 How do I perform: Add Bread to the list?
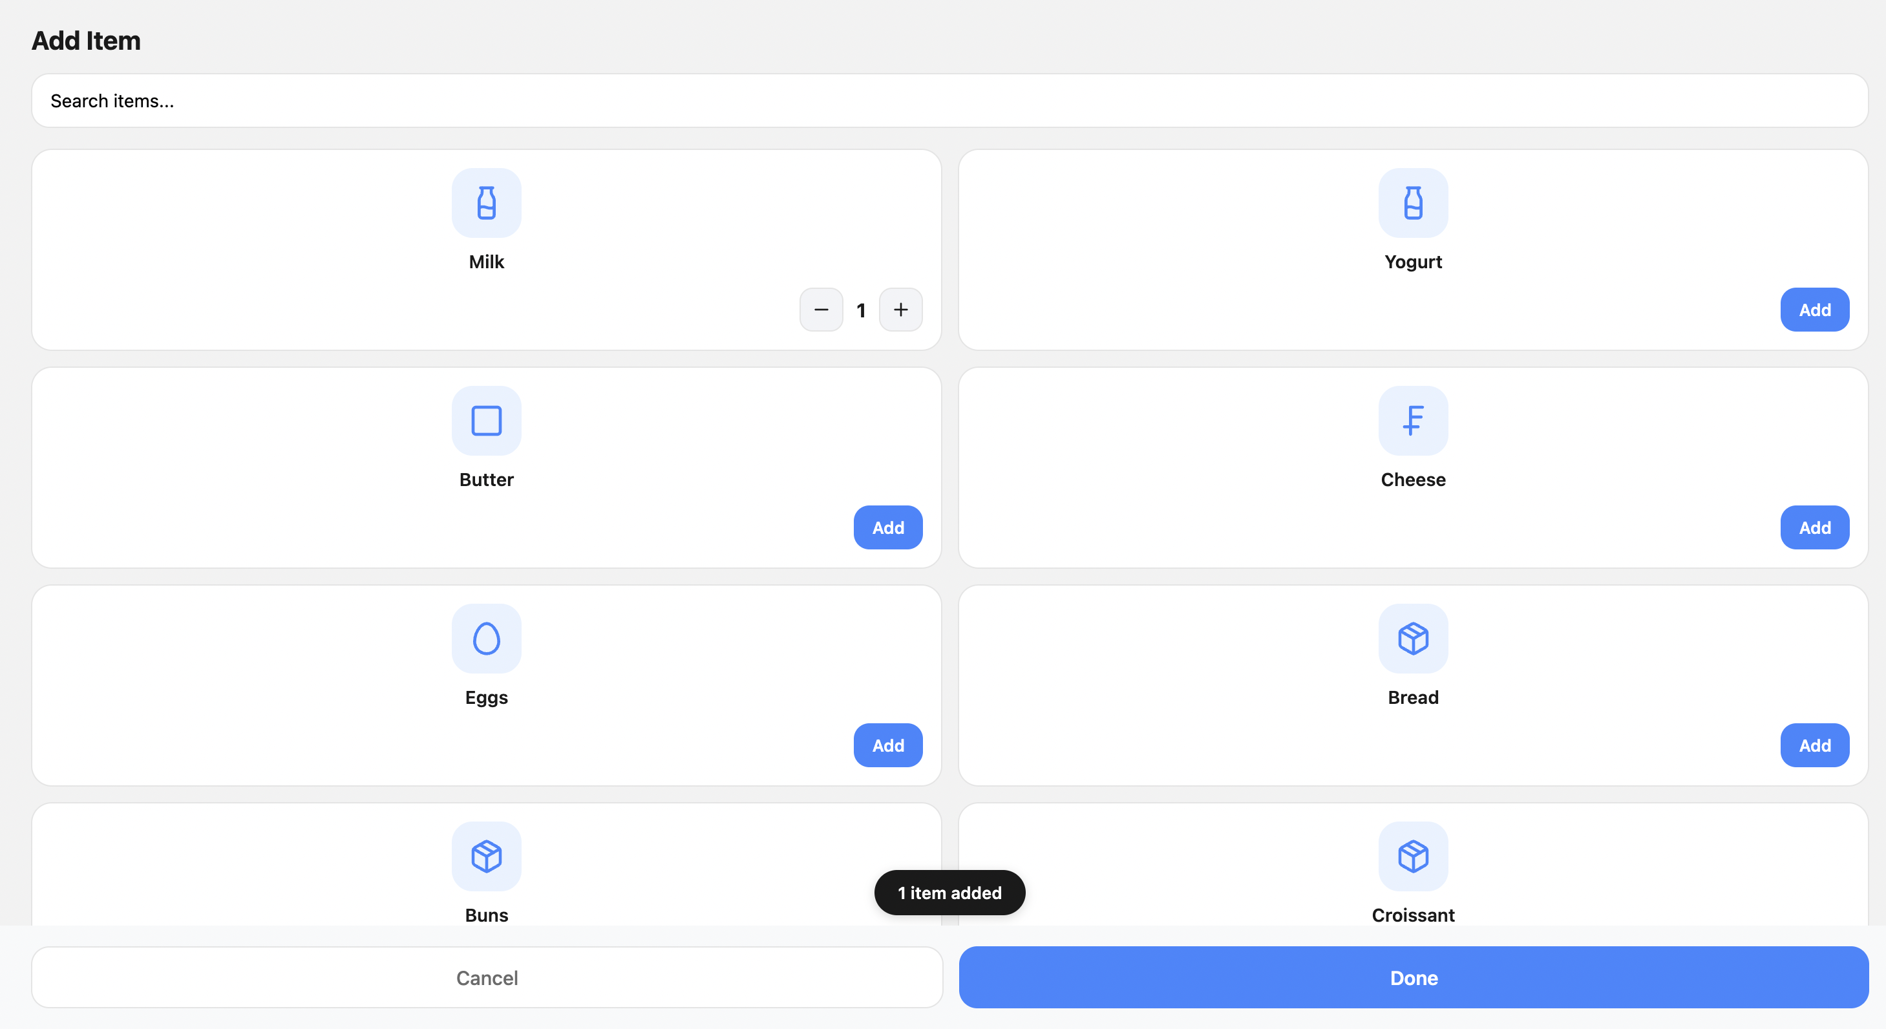[1814, 745]
